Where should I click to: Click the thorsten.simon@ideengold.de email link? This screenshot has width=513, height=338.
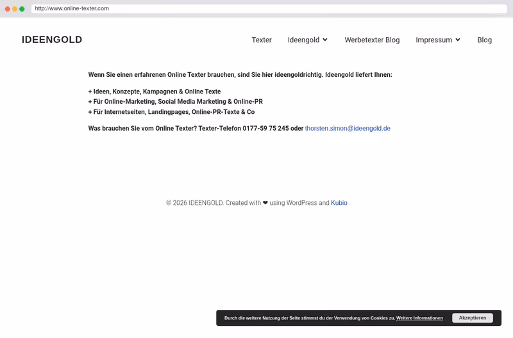(x=348, y=128)
